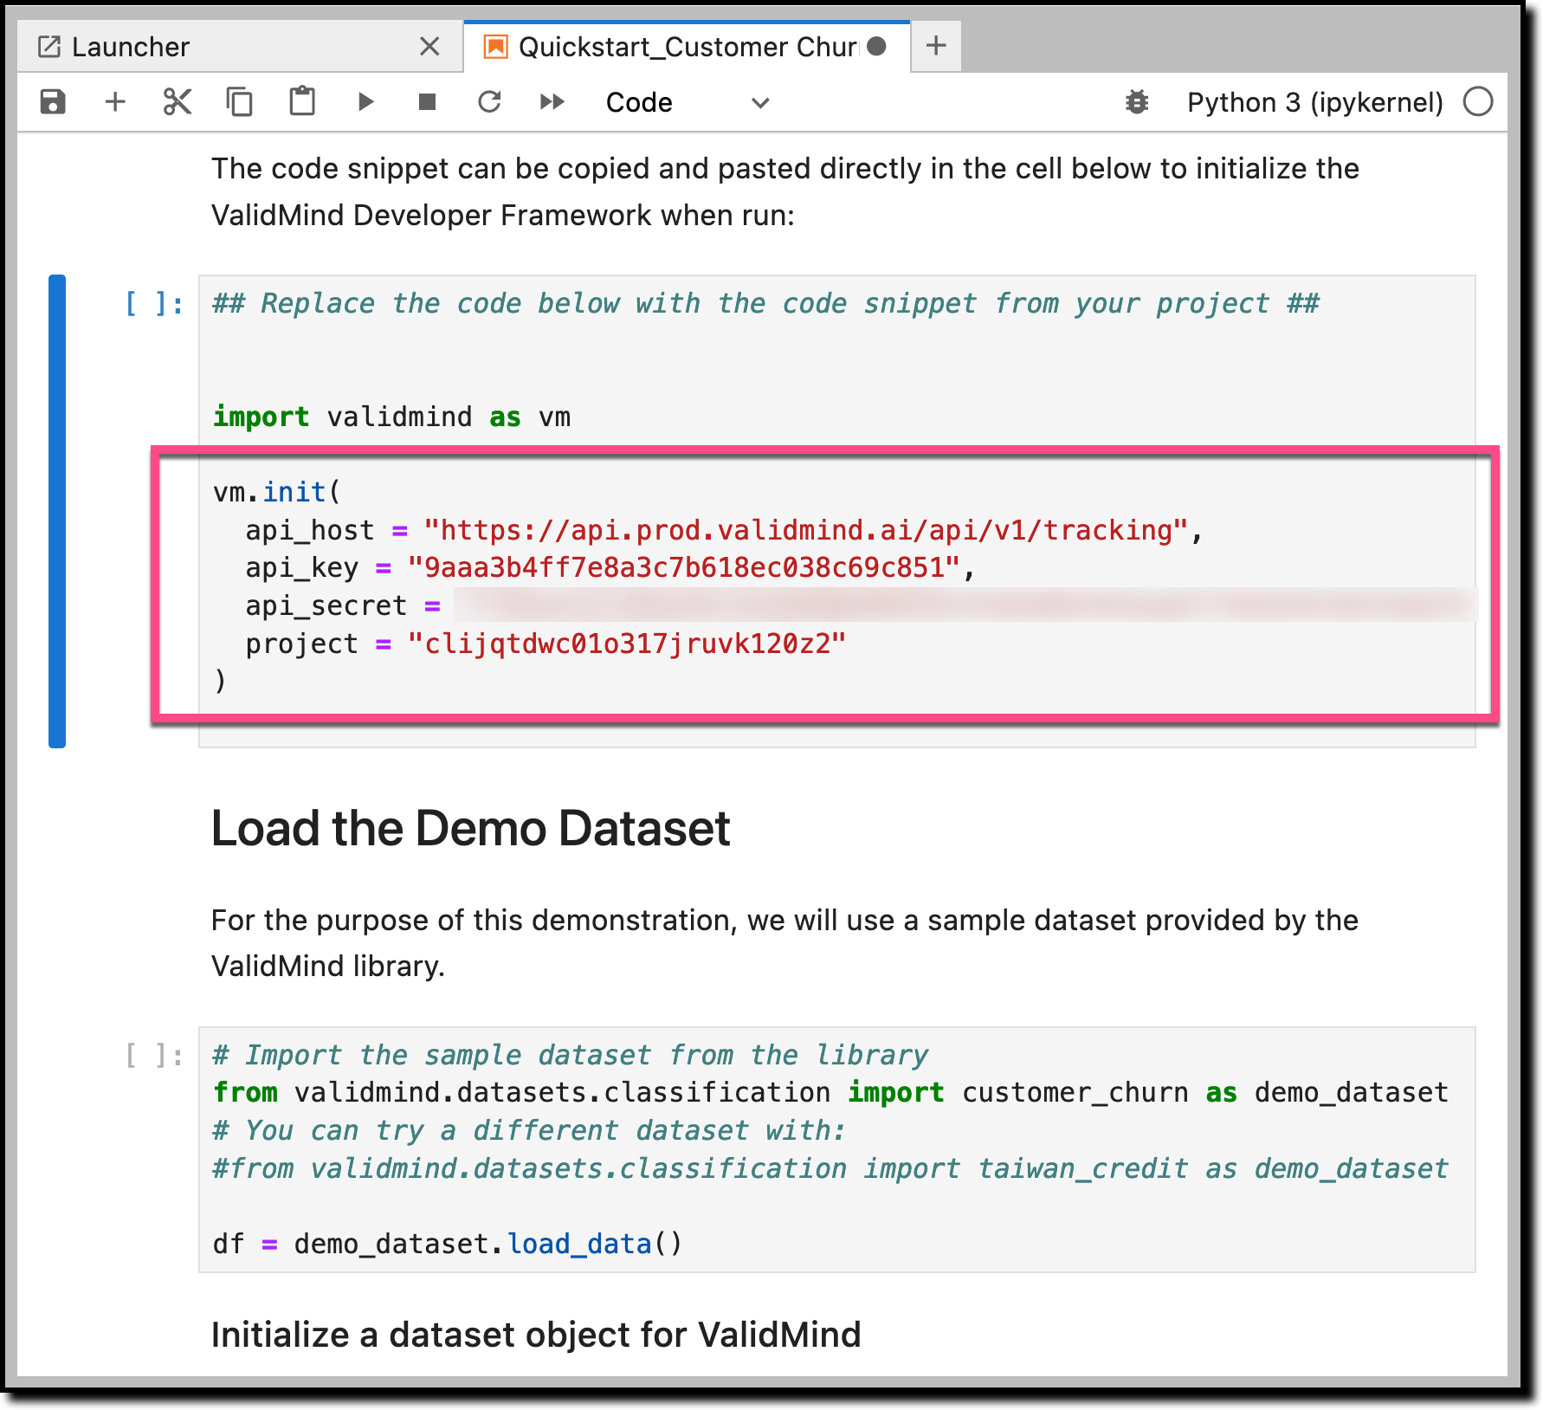Enable the debugger bug icon
Viewport: 1543px width, 1410px height.
click(1137, 102)
